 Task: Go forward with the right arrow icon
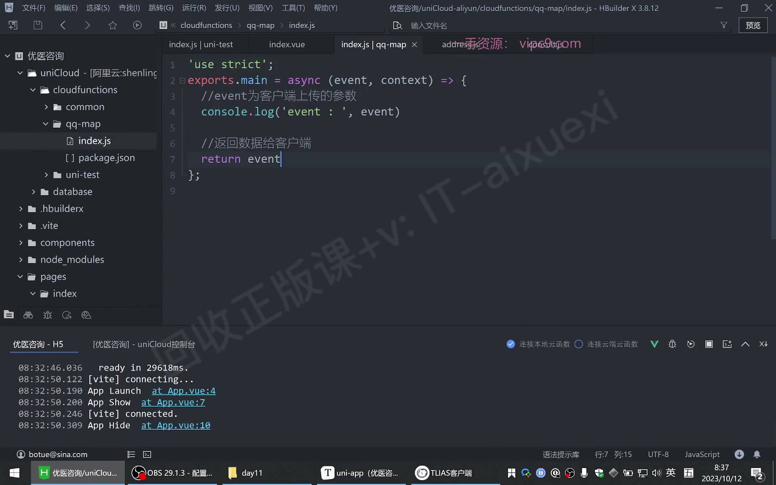tap(87, 25)
